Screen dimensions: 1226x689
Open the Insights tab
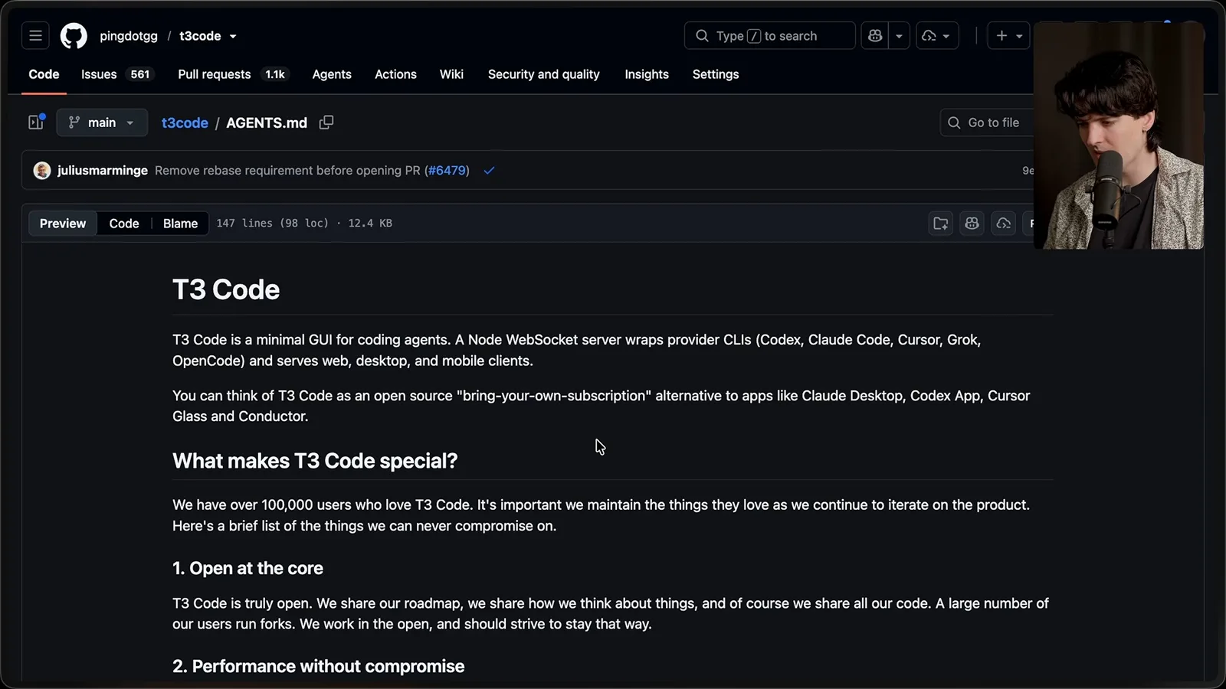647,74
